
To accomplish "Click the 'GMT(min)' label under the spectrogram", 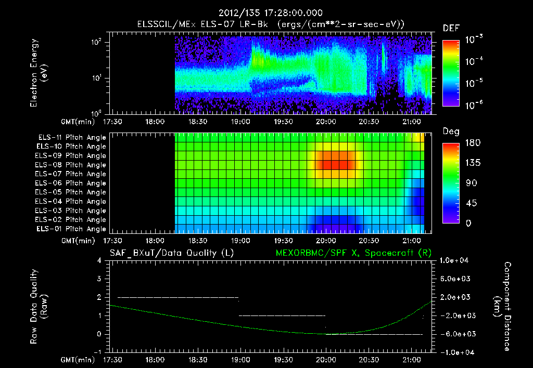I will tap(78, 122).
